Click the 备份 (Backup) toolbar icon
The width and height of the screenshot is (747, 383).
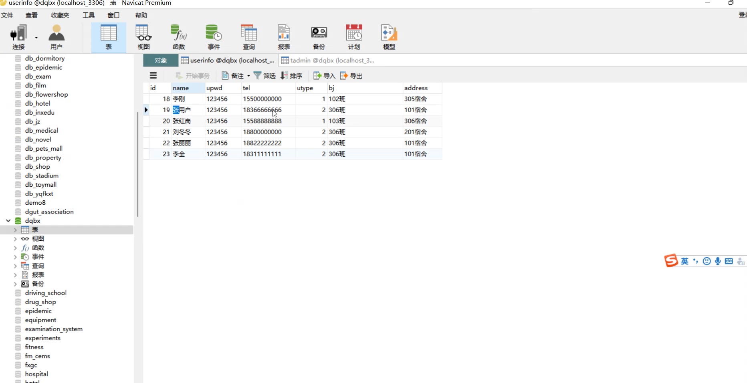click(x=319, y=37)
